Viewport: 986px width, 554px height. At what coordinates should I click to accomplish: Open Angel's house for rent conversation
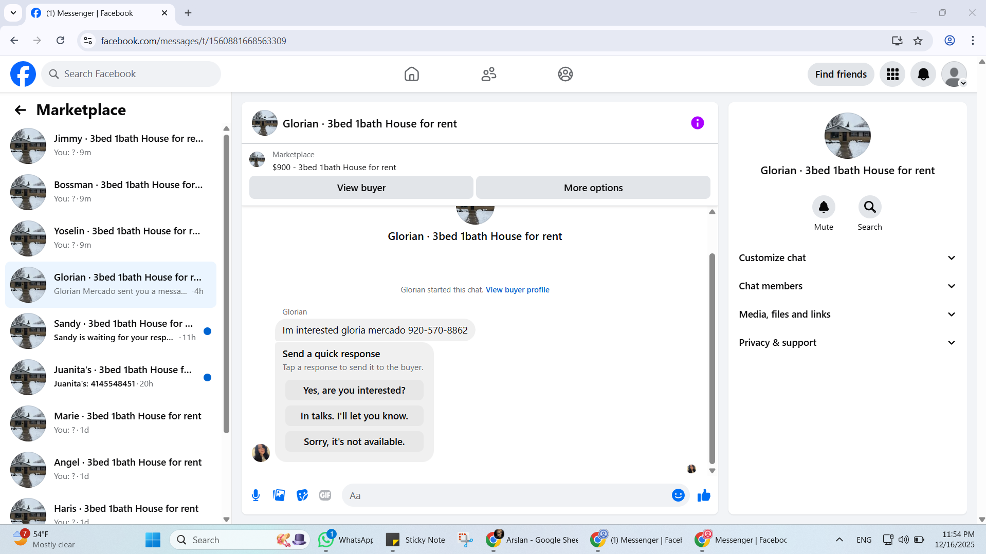(111, 469)
